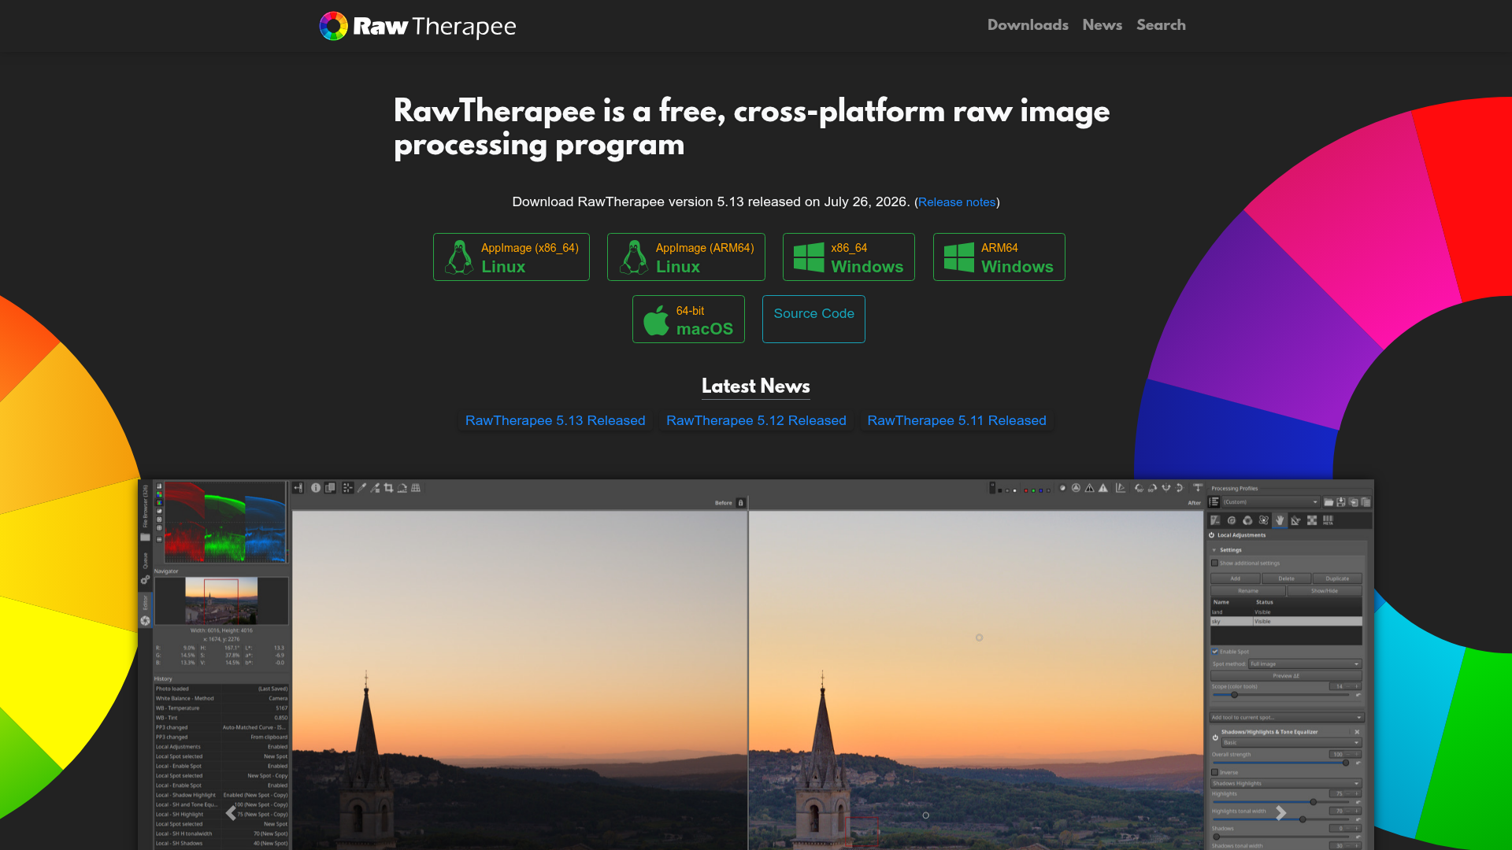Check the Inverse checkbox

(x=1214, y=772)
